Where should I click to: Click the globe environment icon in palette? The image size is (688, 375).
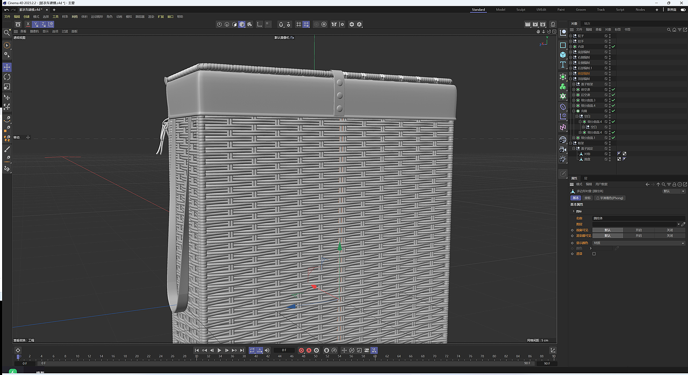point(563,139)
